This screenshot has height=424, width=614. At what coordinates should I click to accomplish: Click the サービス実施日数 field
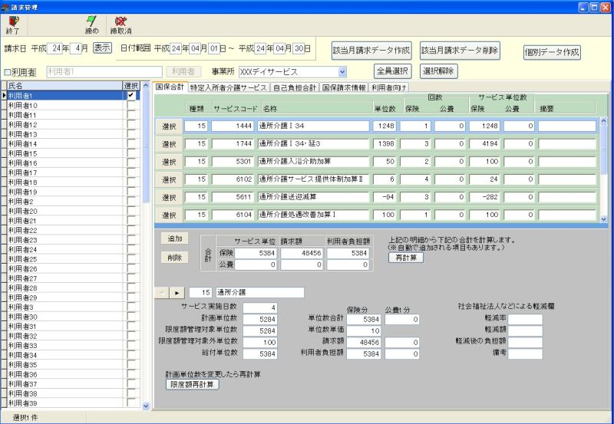(x=260, y=307)
